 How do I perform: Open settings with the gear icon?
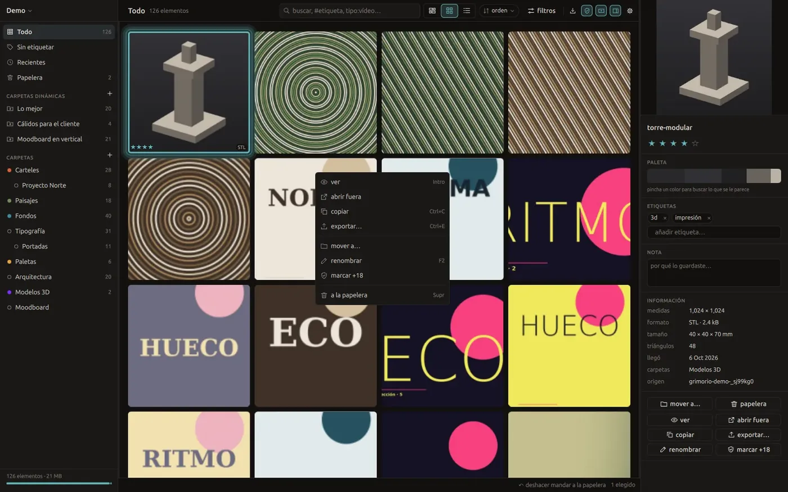pos(630,11)
